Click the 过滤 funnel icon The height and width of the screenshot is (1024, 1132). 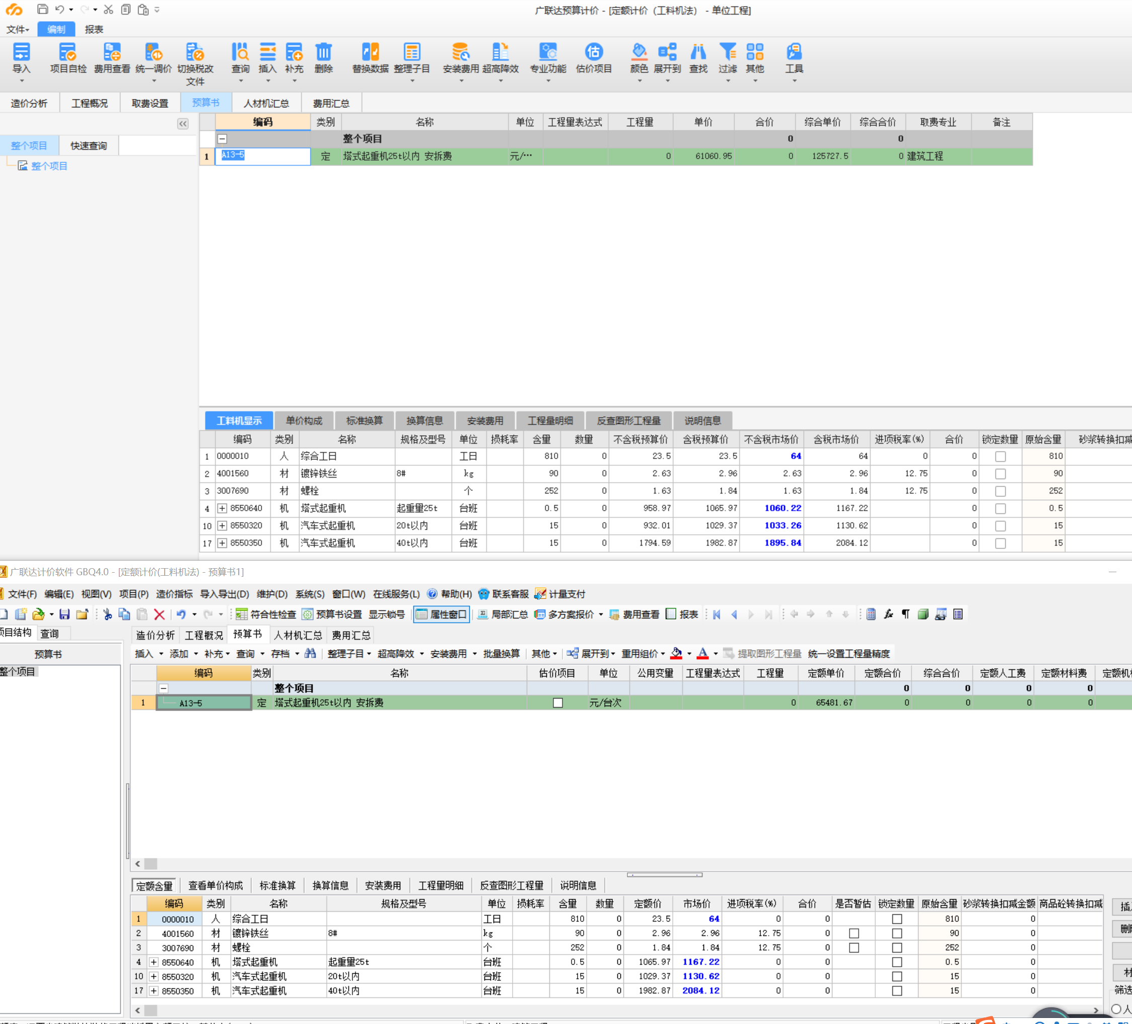coord(728,52)
